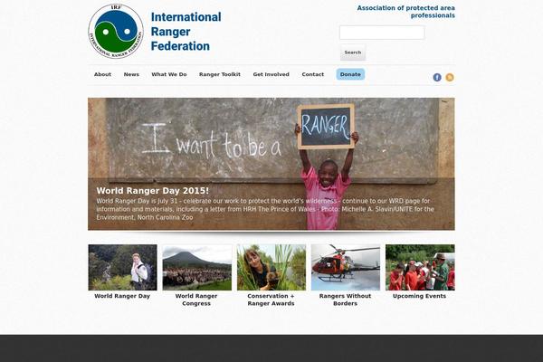Click the 'I want to be a Ranger' banner image
Screen dimensions: 543x362
click(x=271, y=164)
